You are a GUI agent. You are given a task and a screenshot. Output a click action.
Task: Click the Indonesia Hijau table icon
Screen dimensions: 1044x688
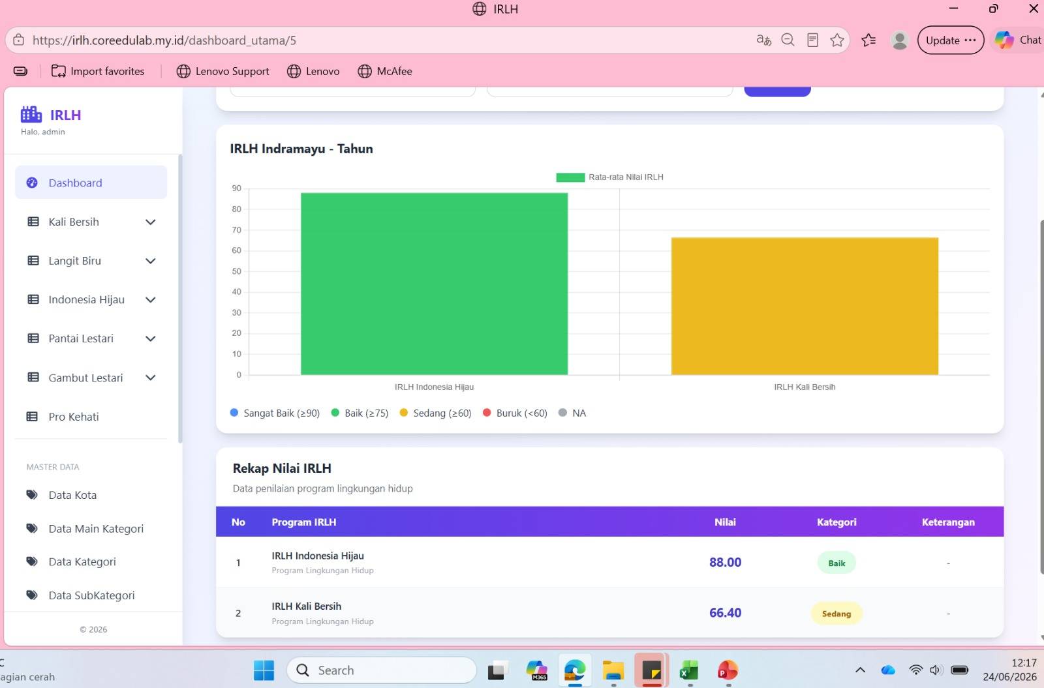click(x=33, y=299)
